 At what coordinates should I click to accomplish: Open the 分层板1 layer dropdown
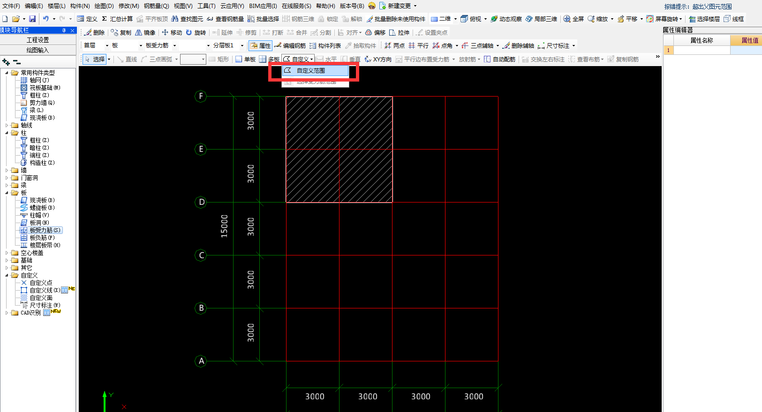242,45
